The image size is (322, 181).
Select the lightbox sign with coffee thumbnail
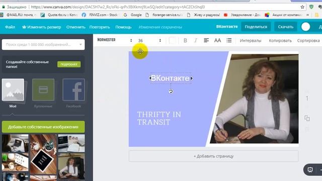[x=15, y=162]
